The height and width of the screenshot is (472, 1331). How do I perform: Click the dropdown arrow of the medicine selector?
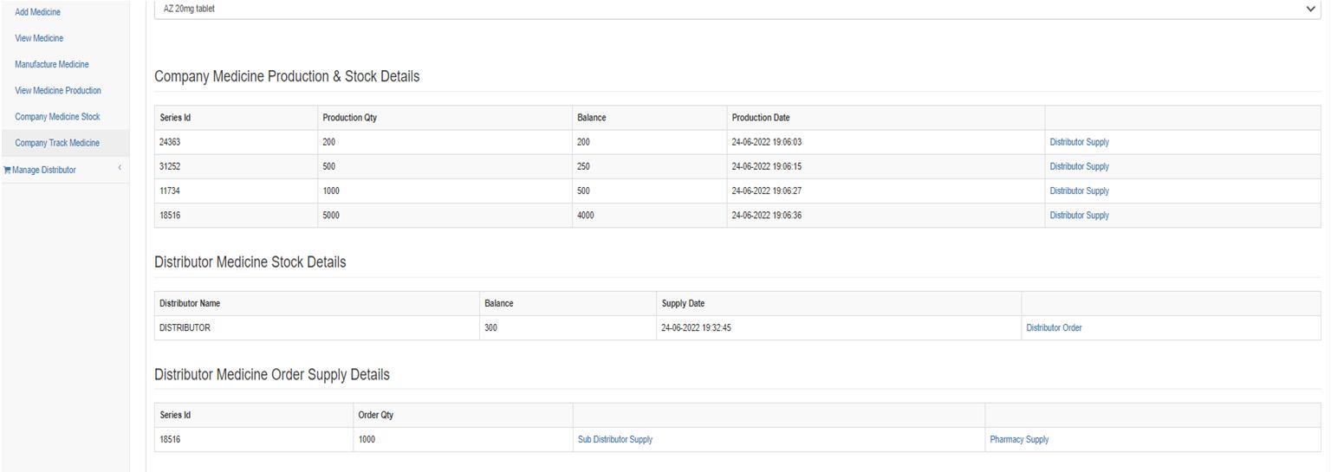(1310, 9)
